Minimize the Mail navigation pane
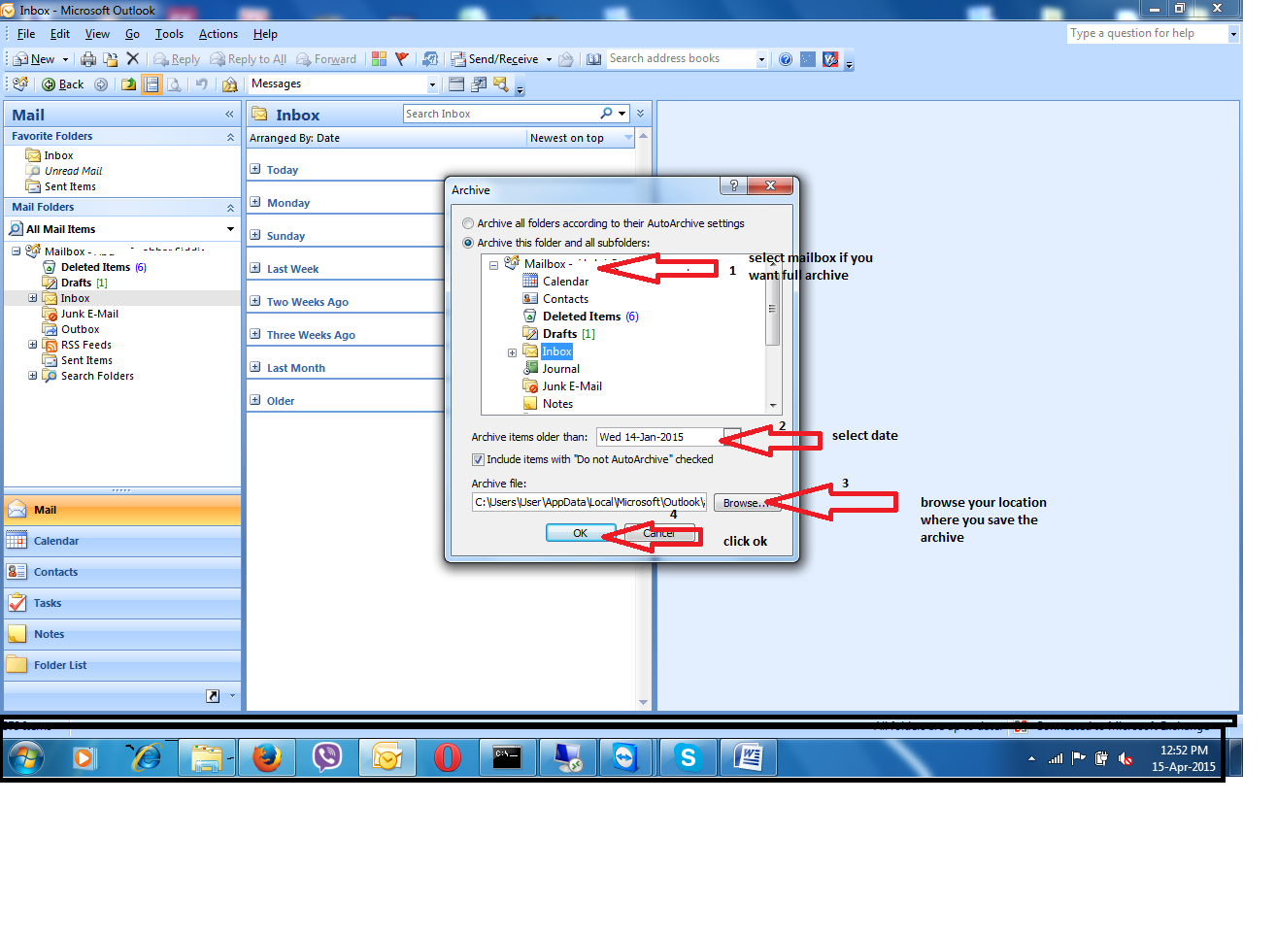Screen dimensions: 1277x936 [229, 115]
